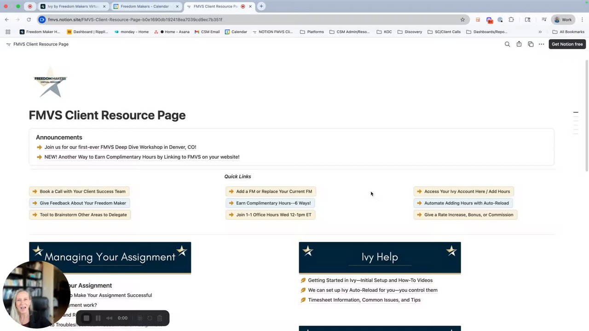Image resolution: width=589 pixels, height=331 pixels.
Task: Expand the Platforms bookmark folder
Action: click(312, 32)
